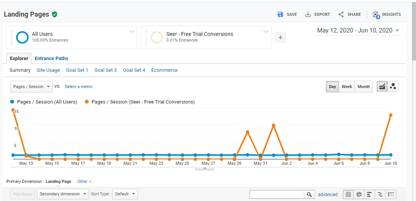This screenshot has width=416, height=201.
Task: Select the pie chart percentage view
Action: click(x=359, y=194)
